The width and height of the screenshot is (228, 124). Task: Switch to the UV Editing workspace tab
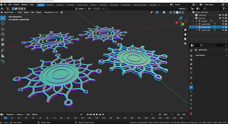(x=70, y=5)
